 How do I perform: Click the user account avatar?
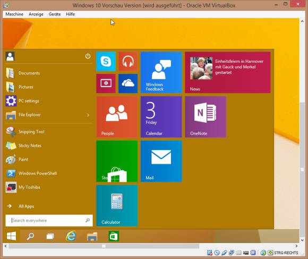[10, 56]
